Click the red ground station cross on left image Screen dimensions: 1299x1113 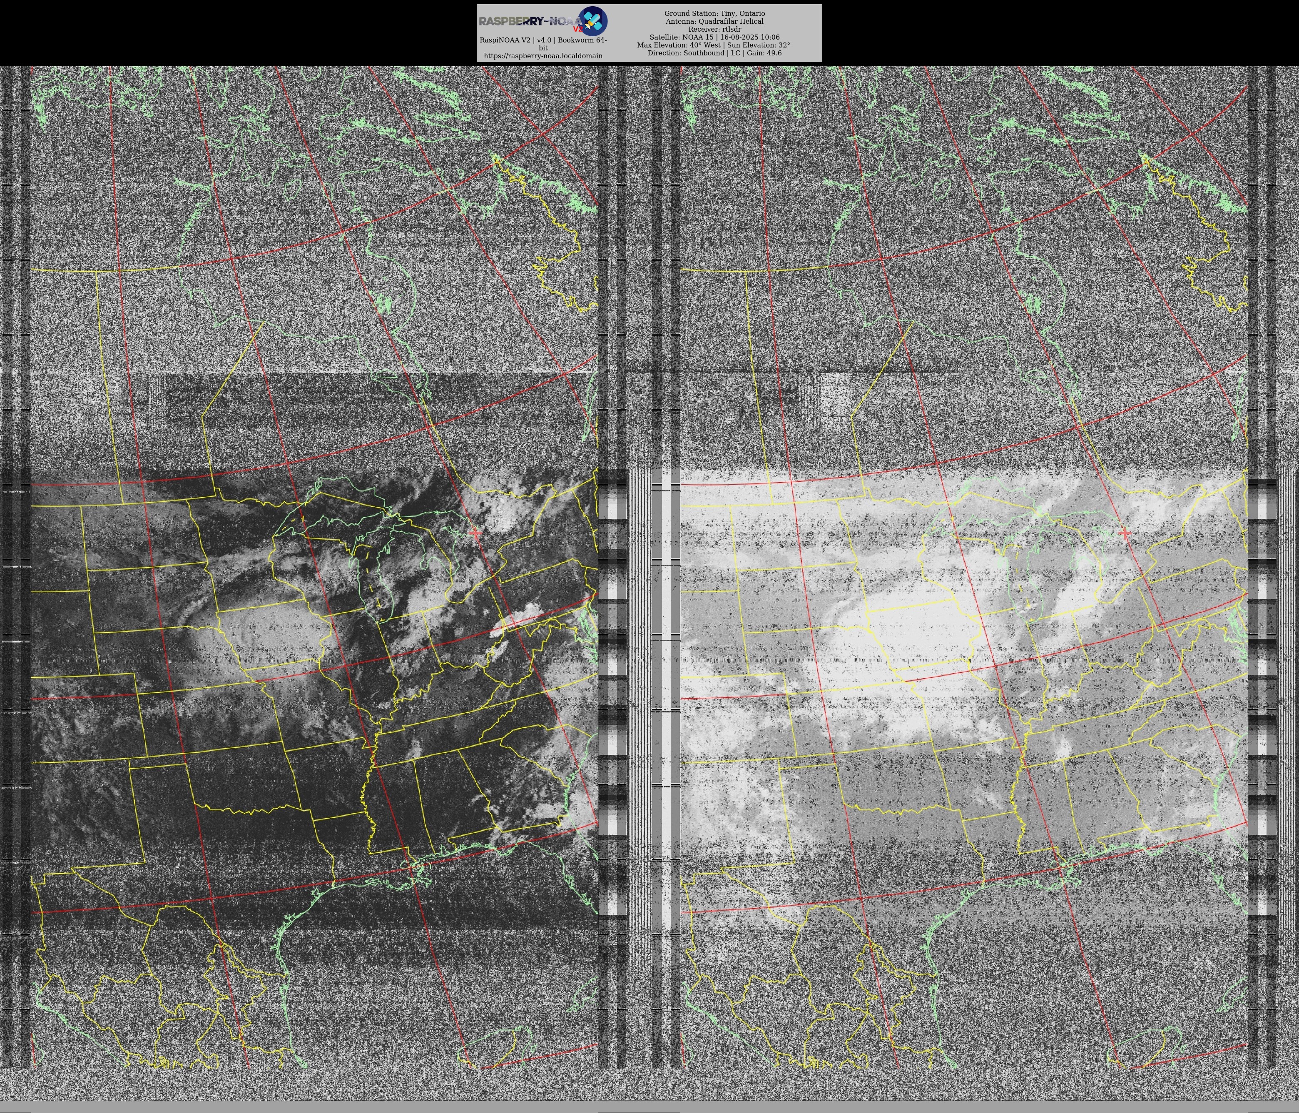click(476, 533)
